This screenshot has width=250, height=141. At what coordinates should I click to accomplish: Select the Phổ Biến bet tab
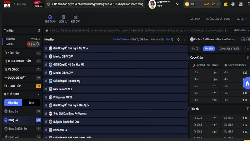(209, 49)
